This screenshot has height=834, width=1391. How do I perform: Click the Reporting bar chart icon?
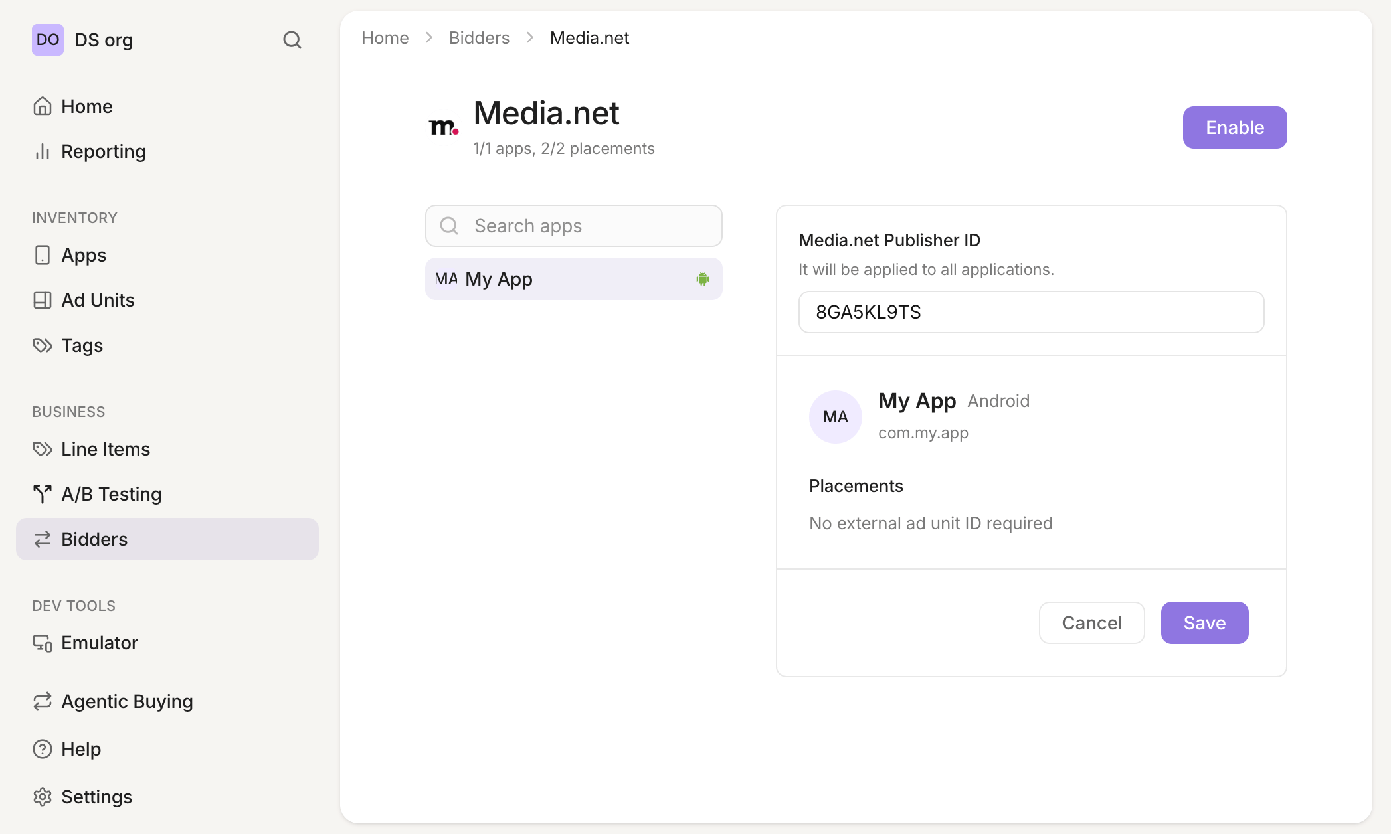click(43, 151)
